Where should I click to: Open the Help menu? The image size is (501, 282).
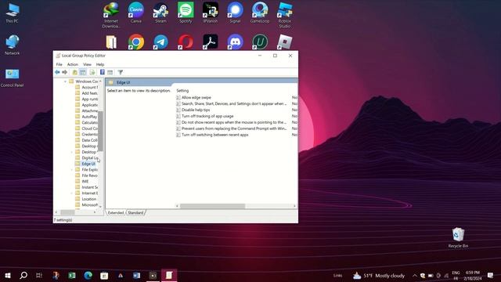[100, 64]
